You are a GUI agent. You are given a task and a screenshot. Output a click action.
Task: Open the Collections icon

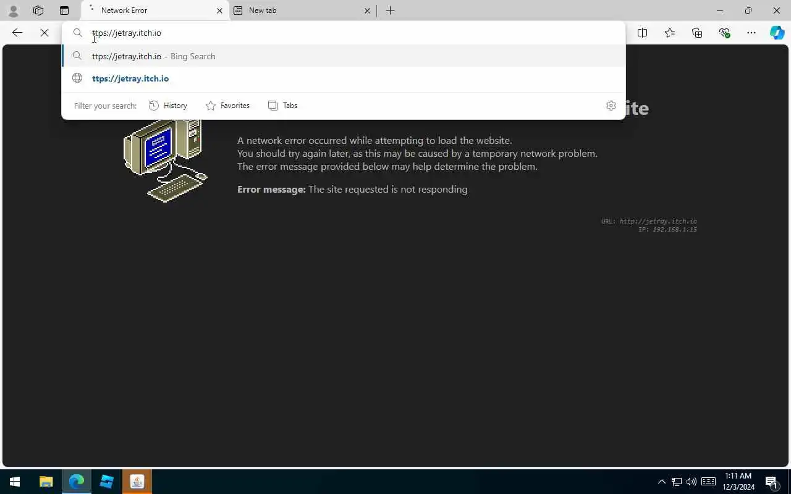click(697, 33)
